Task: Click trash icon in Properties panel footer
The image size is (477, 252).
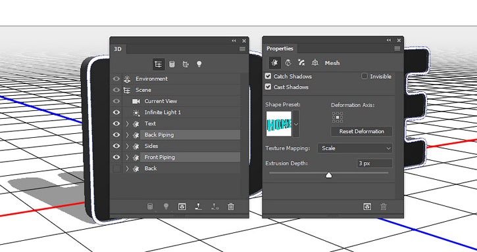Action: point(384,207)
